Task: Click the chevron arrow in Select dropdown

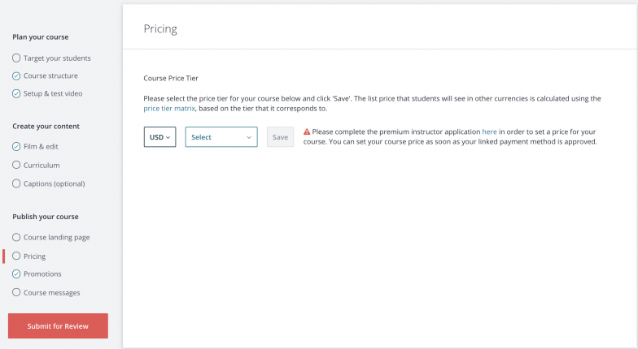Action: tap(249, 137)
